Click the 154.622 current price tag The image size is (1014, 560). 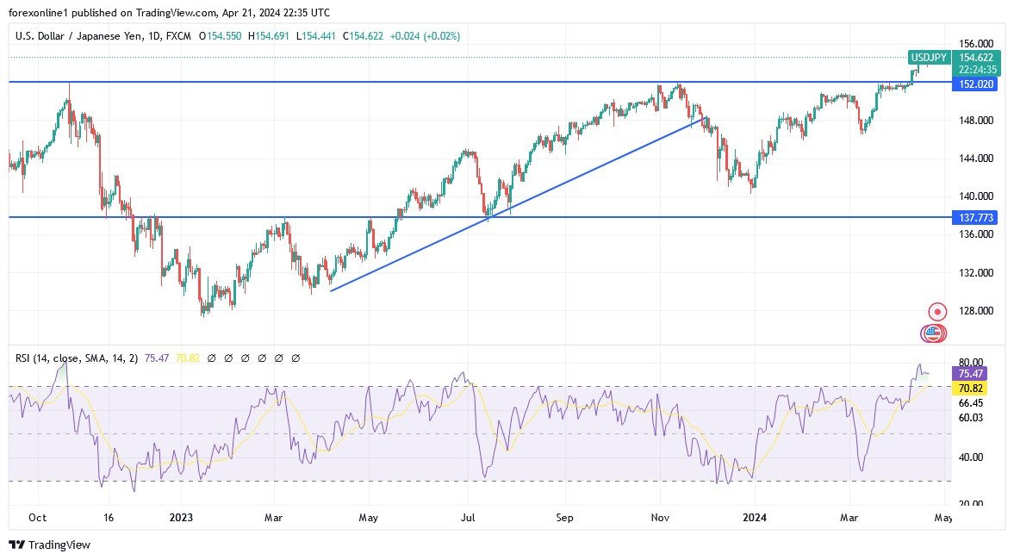click(974, 58)
